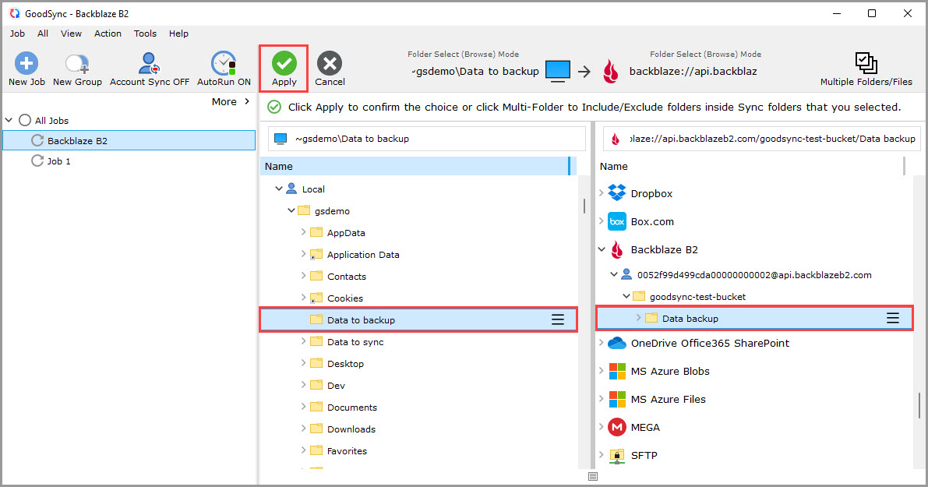Screen dimensions: 928x487
Task: Toggle Account Sync OFF
Action: tap(149, 63)
